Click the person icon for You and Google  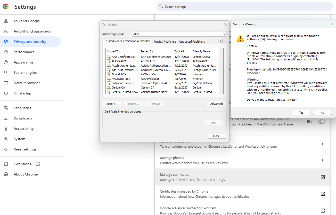click(6, 21)
